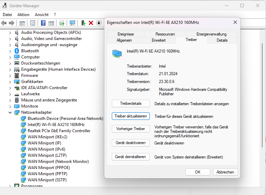266x195 pixels.
Task: Click the IDE ATA/ATAPI-Controller icon
Action: click(x=17, y=88)
